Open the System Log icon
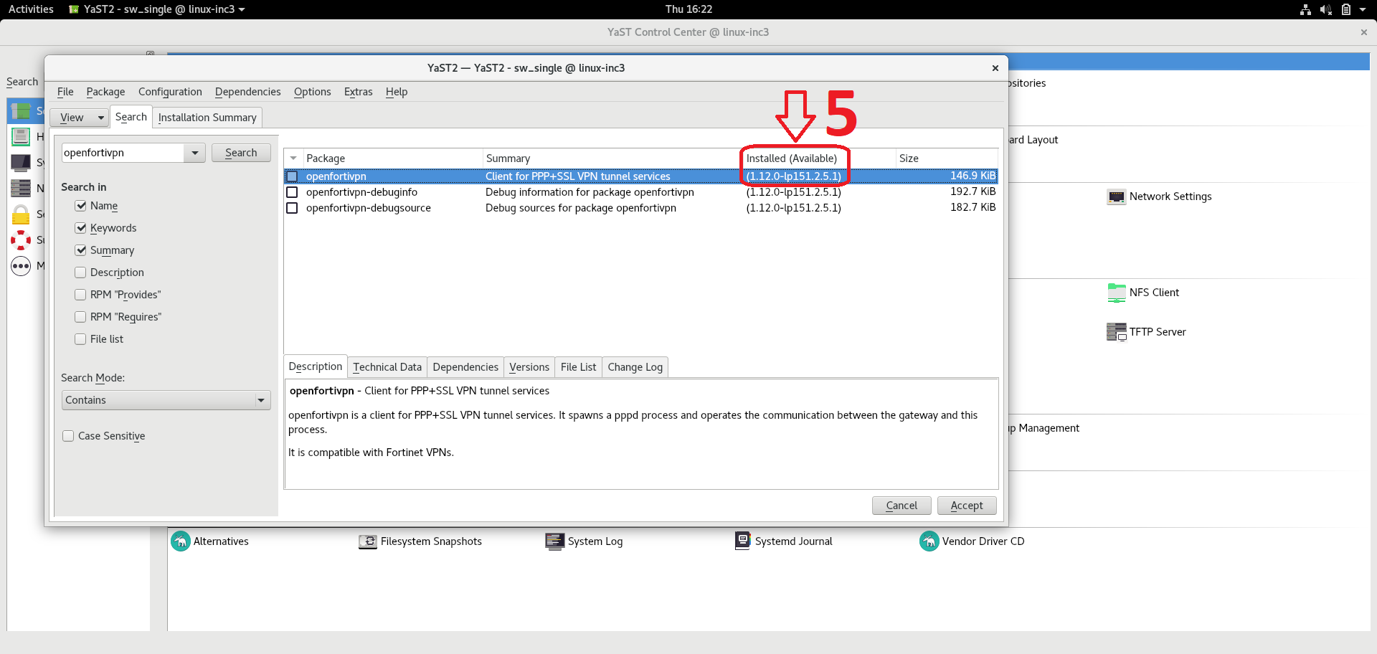This screenshot has height=654, width=1377. pos(554,541)
